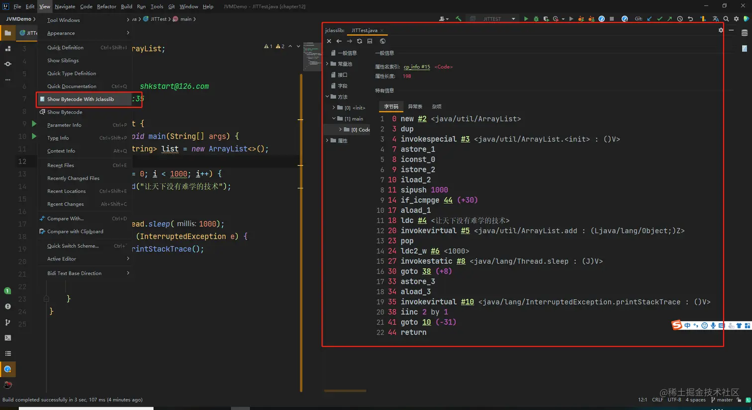Follow the cp_info #15 link
This screenshot has height=410, width=752.
coord(417,67)
